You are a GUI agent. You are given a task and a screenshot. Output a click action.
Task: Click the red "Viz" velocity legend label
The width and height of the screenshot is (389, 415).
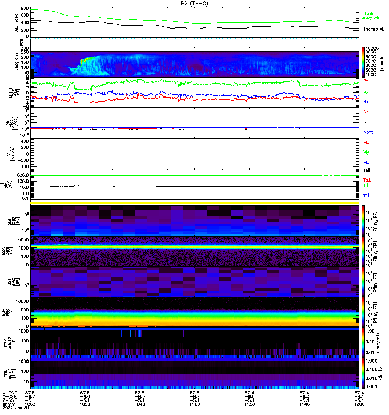[x=366, y=142]
